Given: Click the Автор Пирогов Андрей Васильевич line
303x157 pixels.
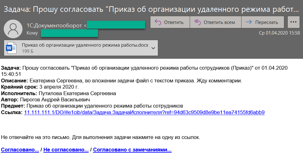Looking at the screenshot, I should pyautogui.click(x=46, y=99).
